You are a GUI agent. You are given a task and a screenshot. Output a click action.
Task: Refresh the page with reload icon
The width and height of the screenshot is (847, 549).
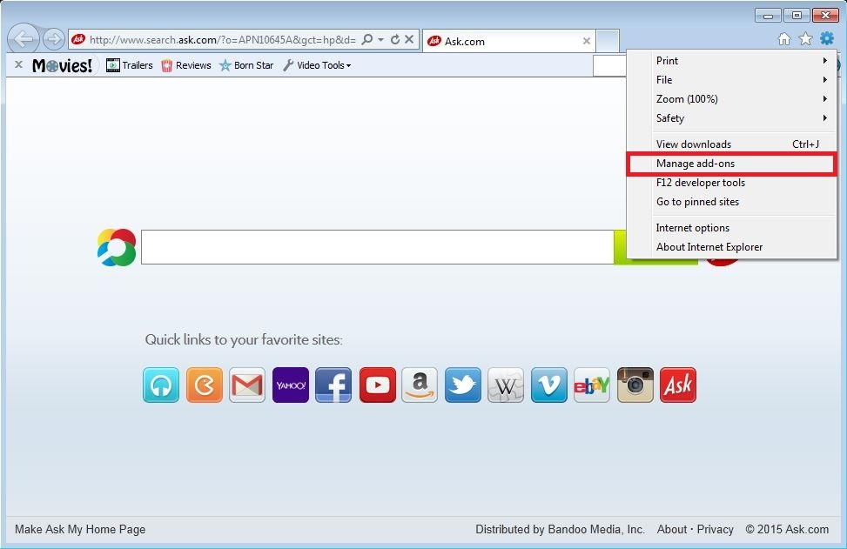pyautogui.click(x=395, y=39)
